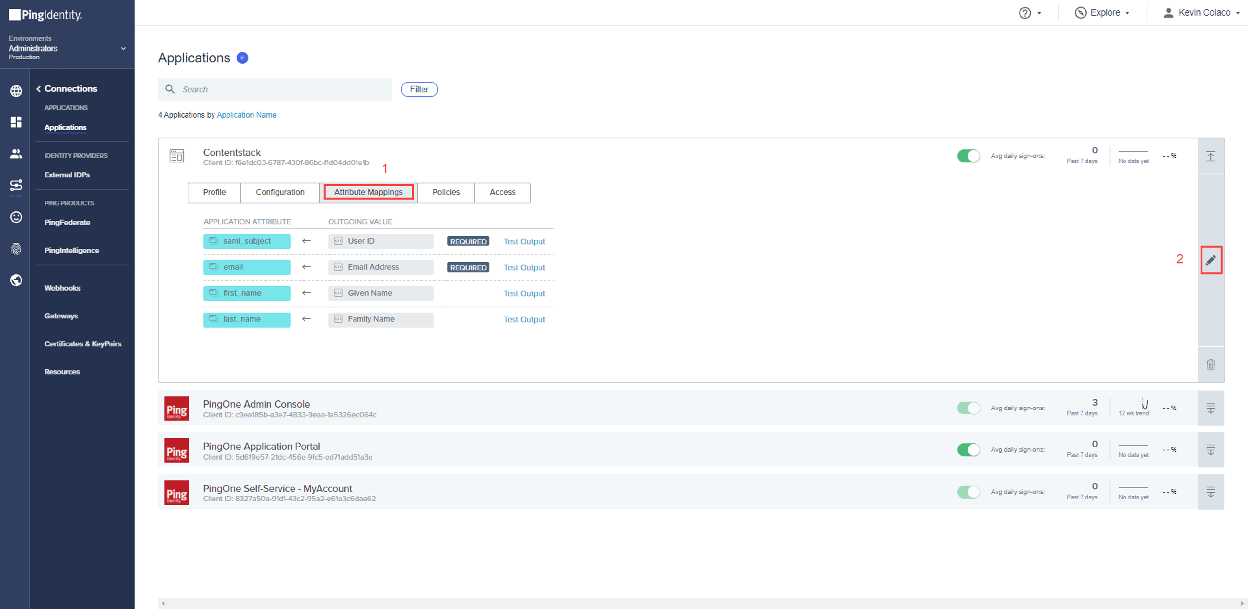Click the PingOne Admin Console logo
1248x609 pixels.
pyautogui.click(x=177, y=408)
